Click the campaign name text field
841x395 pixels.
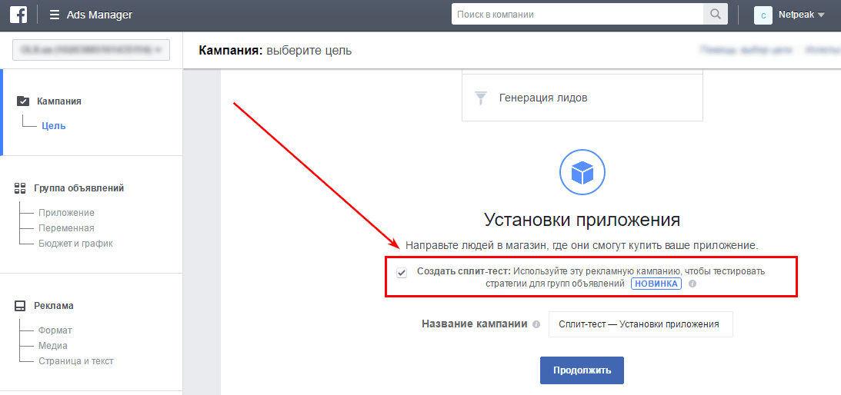[640, 324]
